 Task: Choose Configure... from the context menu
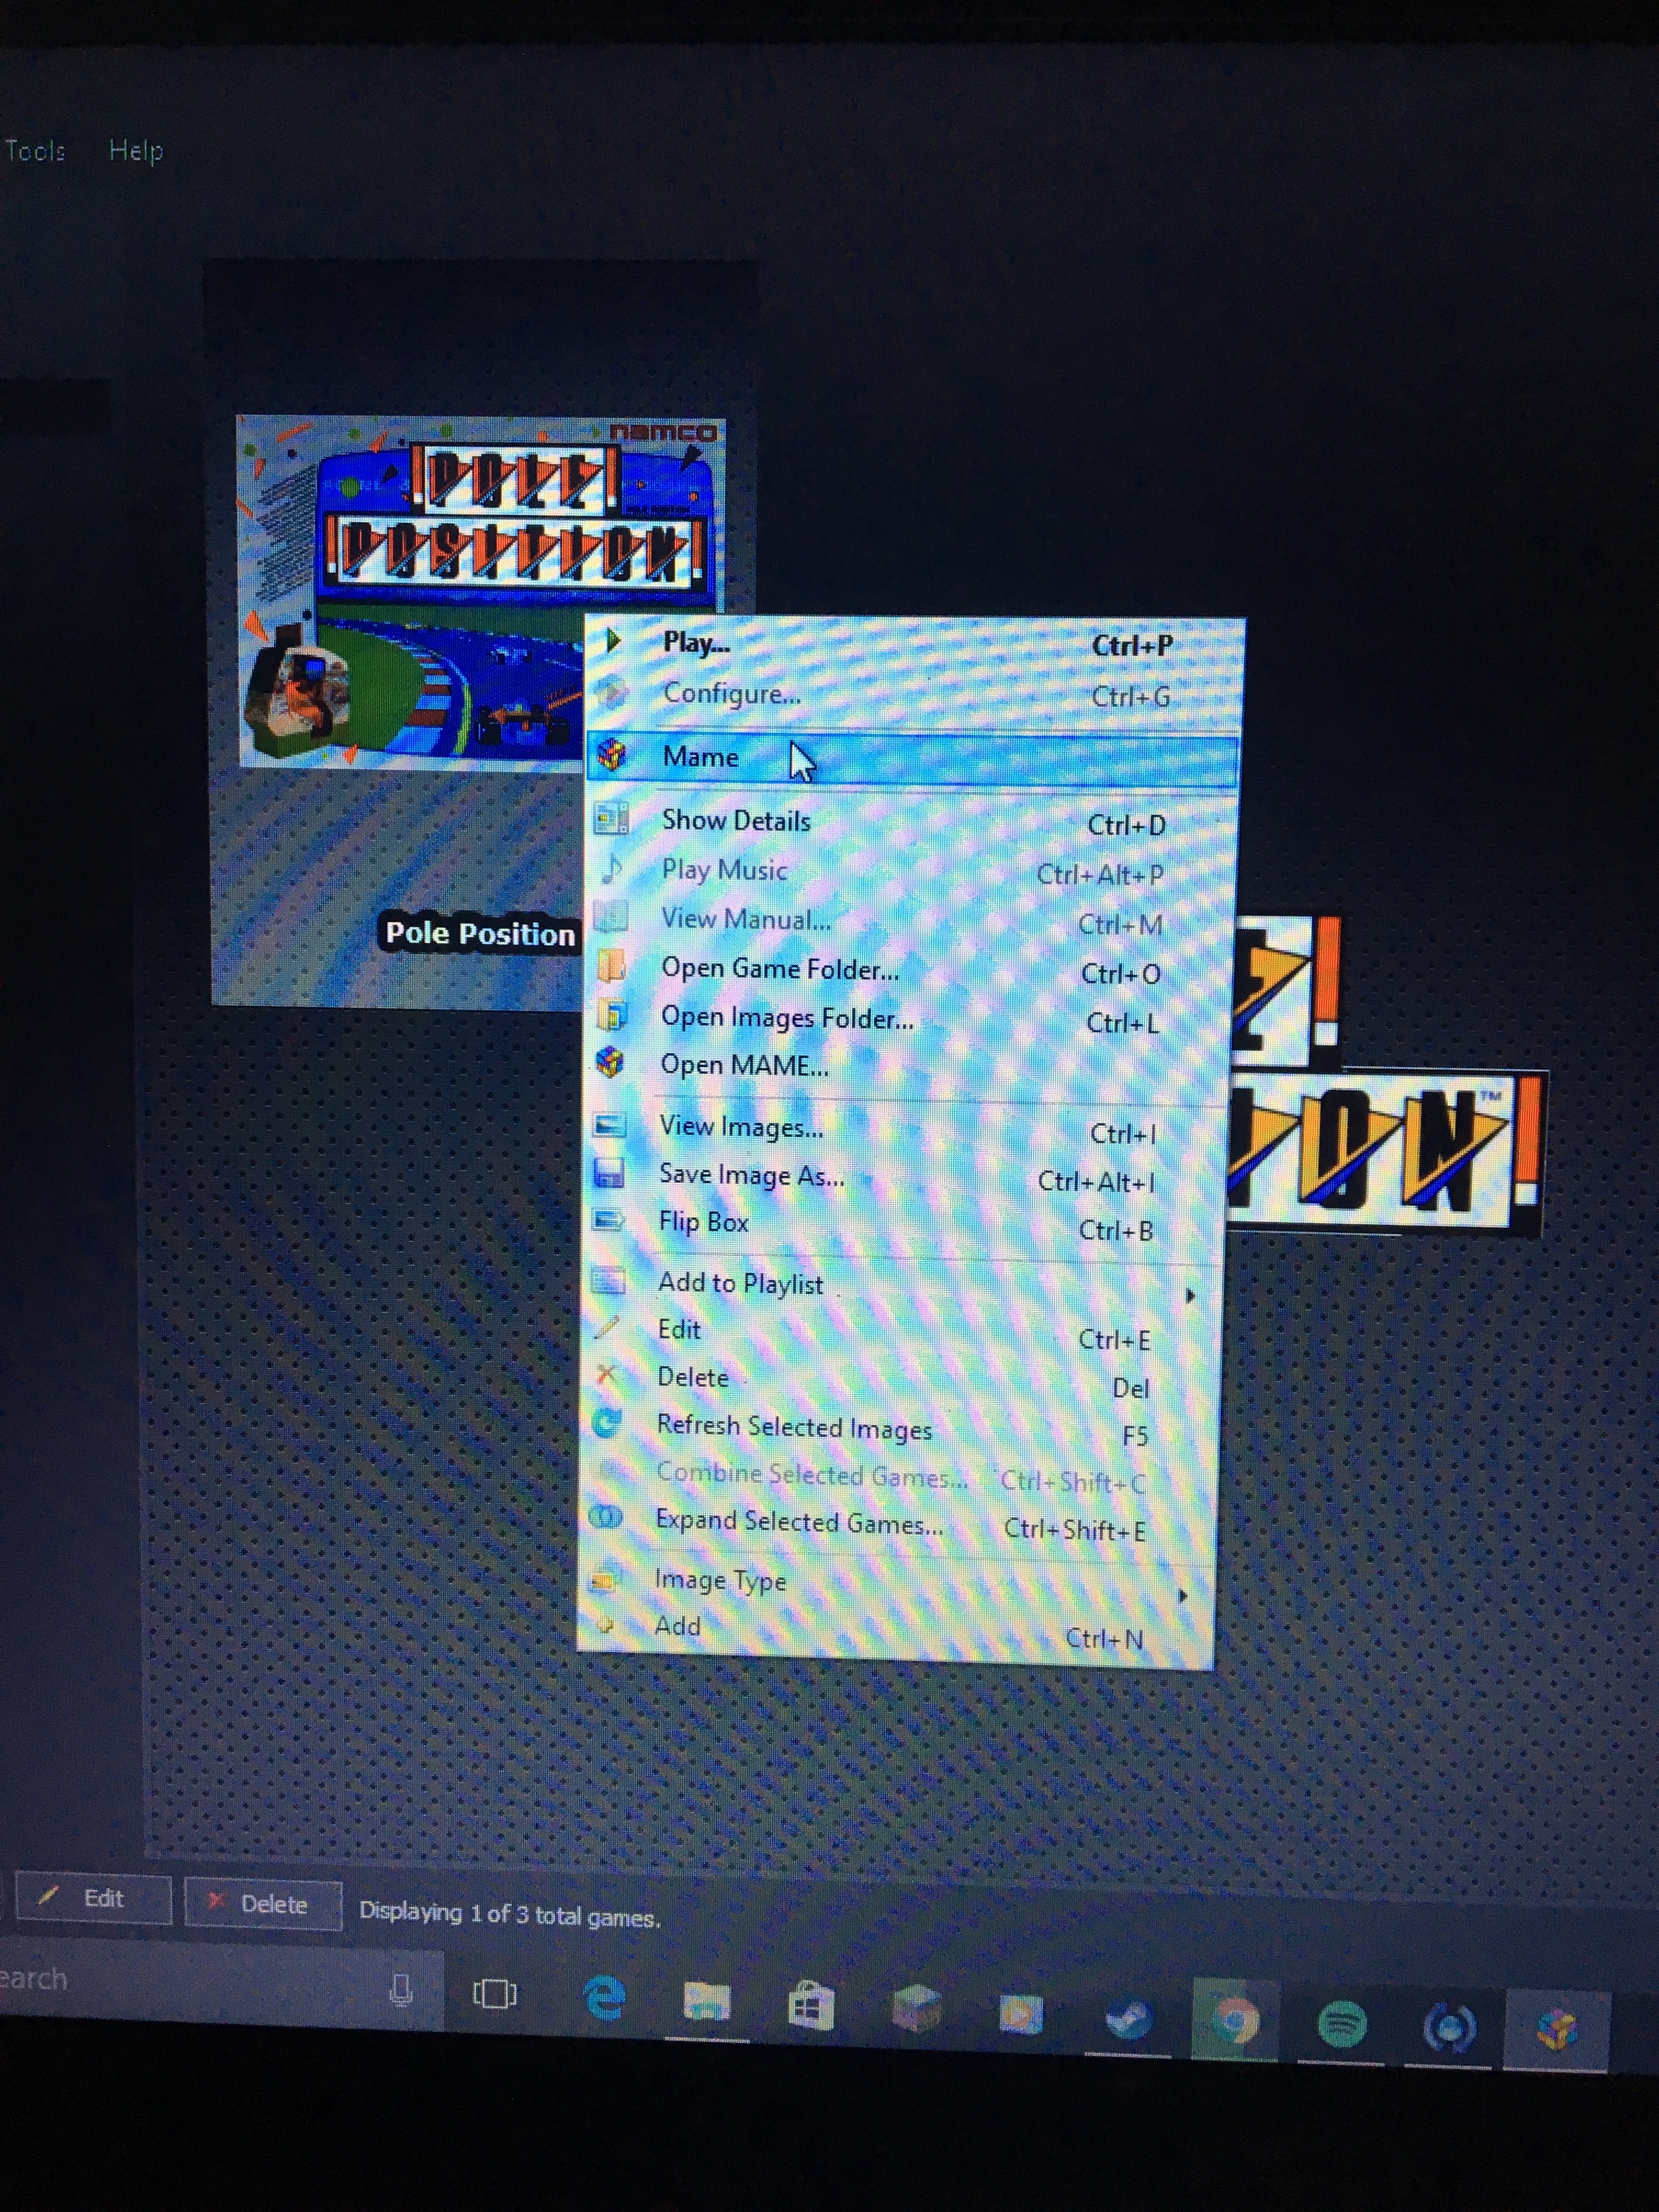coord(913,694)
